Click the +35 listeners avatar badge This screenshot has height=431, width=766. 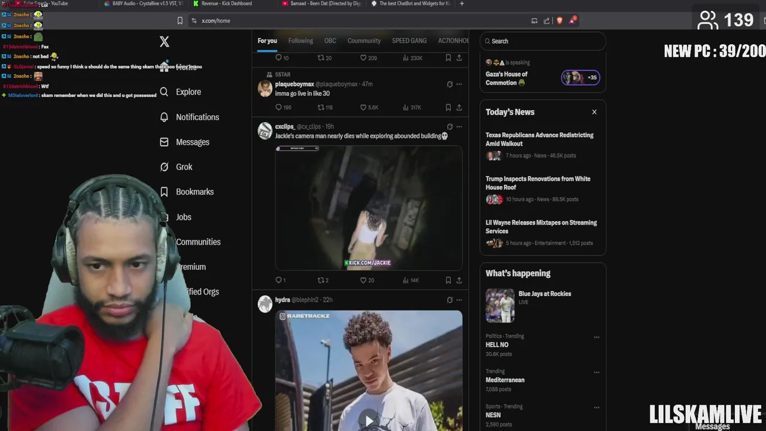click(x=580, y=77)
